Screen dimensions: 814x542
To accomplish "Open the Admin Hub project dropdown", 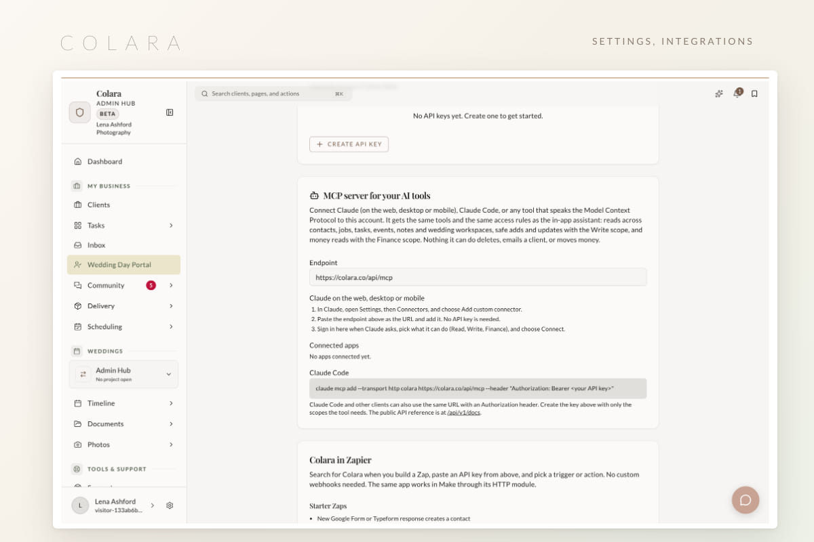I will (x=124, y=374).
